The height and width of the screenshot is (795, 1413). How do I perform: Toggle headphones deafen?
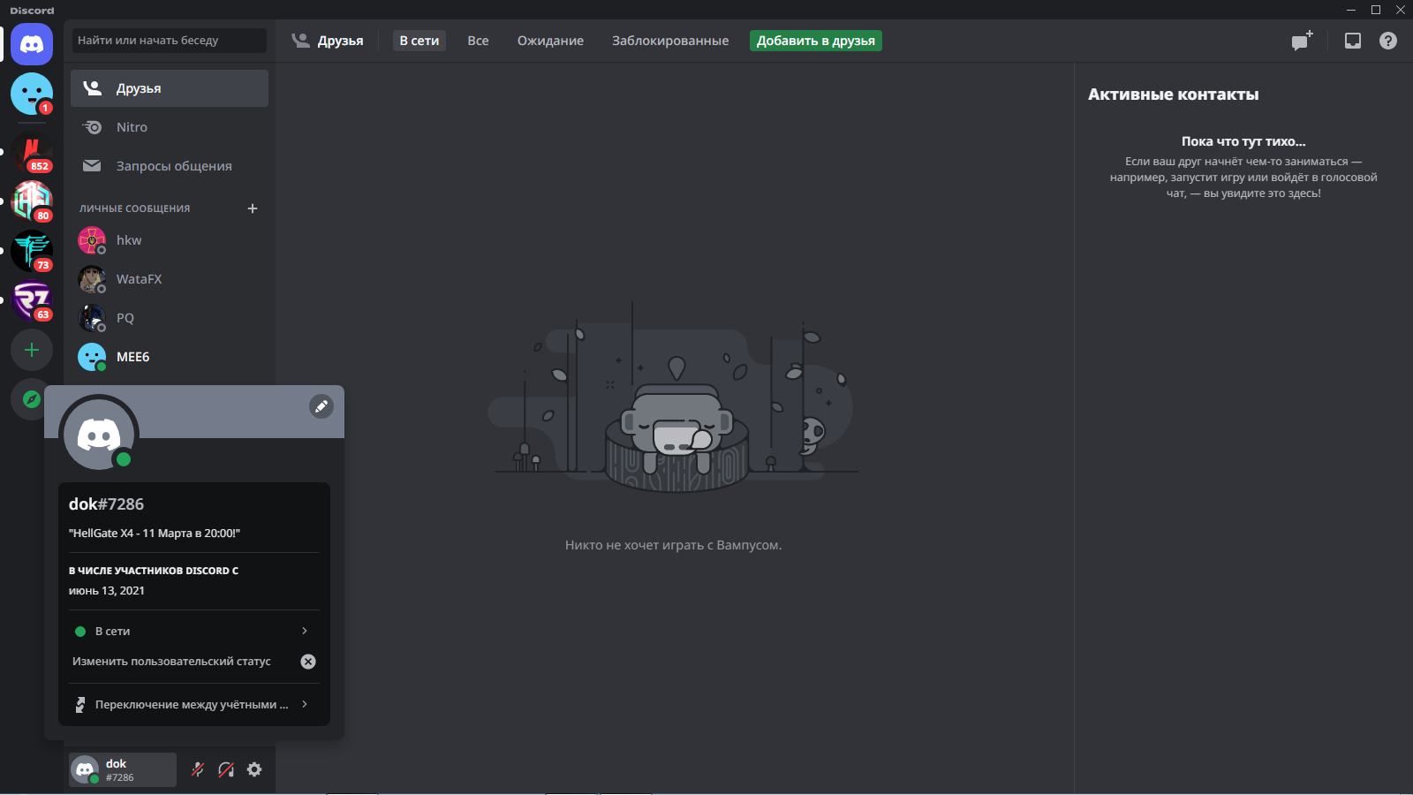[226, 769]
